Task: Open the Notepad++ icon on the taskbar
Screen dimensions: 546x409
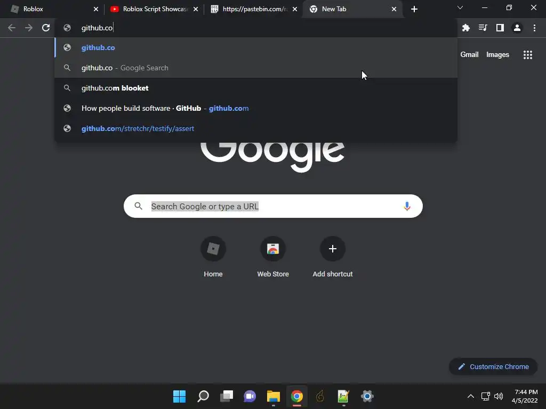Action: coord(343,396)
